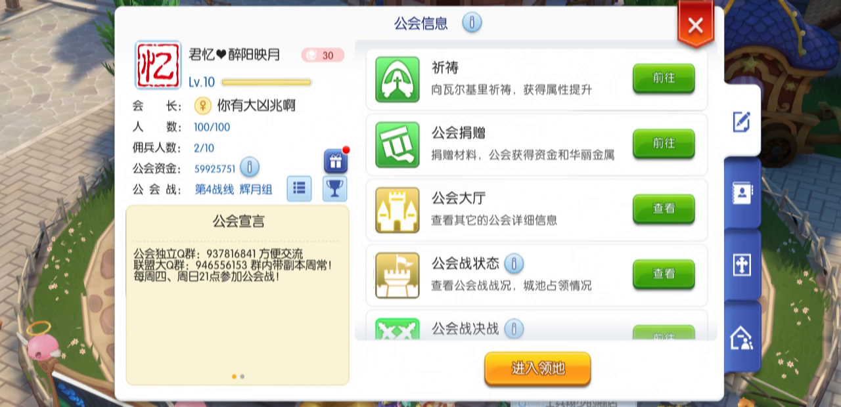Click 前往 button for 公会捐赠
Viewport: 841px width, 407px height.
click(664, 143)
